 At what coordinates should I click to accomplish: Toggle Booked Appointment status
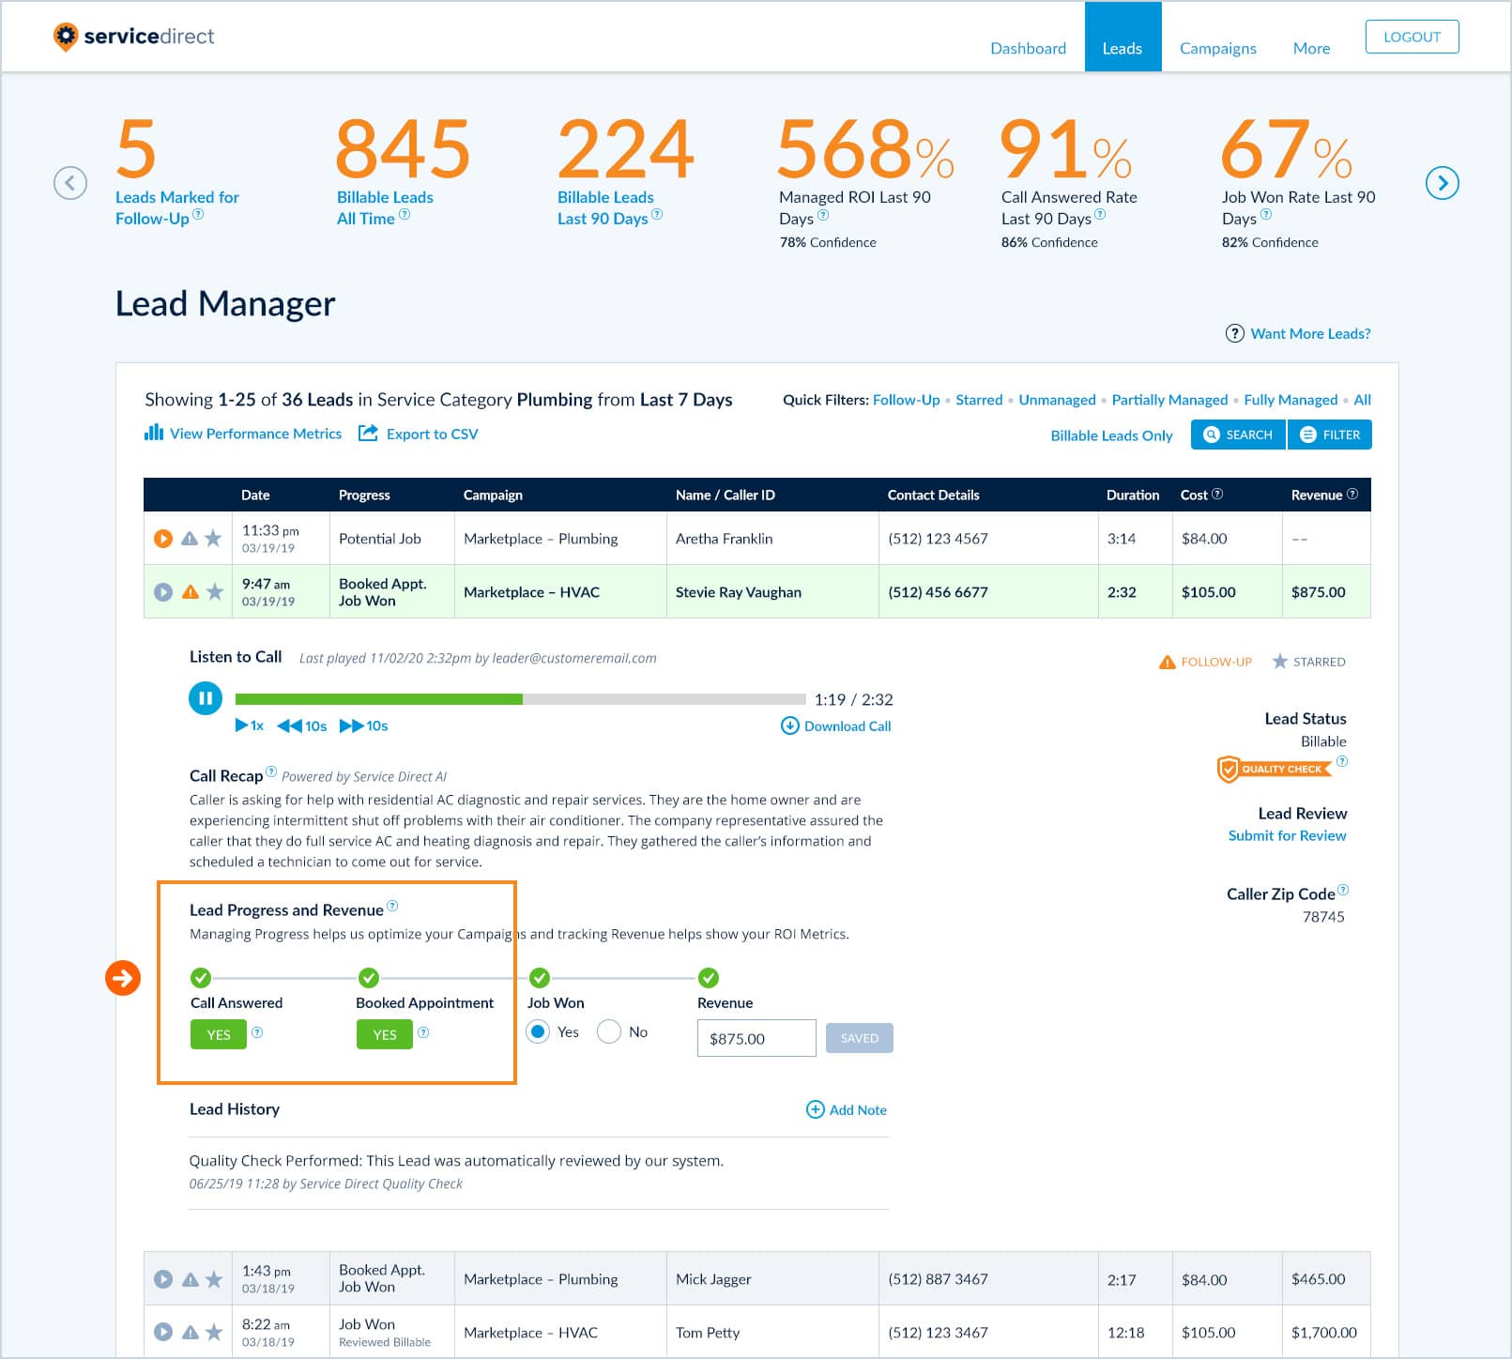[385, 1034]
